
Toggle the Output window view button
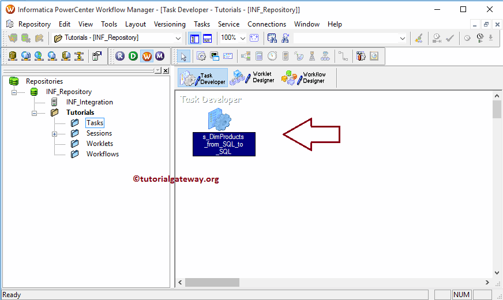point(208,39)
